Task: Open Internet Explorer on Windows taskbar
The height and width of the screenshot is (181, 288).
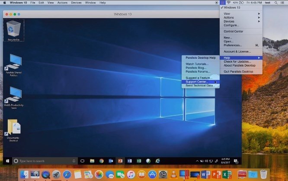Action: (158, 161)
